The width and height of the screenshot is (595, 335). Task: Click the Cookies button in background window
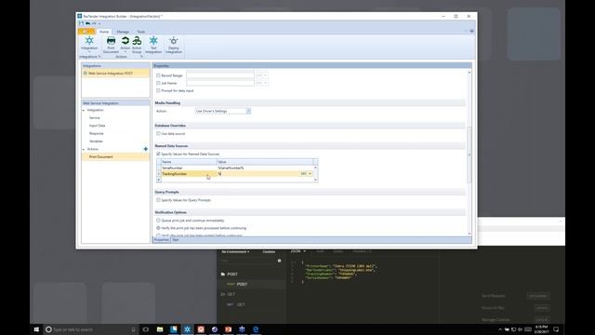(x=269, y=252)
